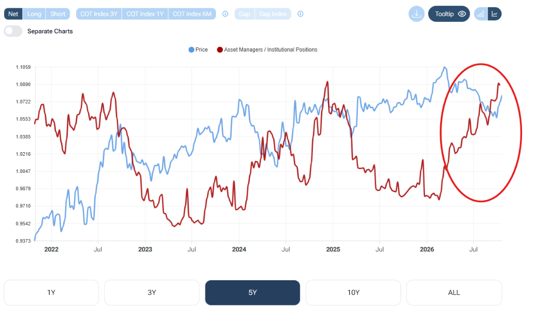The image size is (533, 311).
Task: Click the 2024 x-axis label
Action: [239, 249]
